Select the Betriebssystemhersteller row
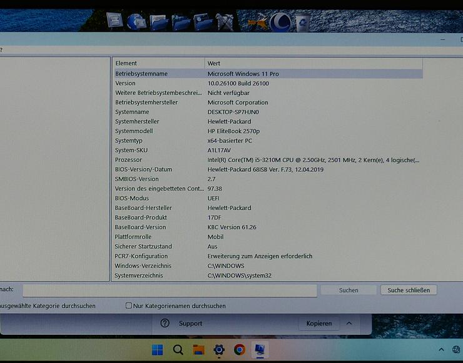Viewport: 463px width, 363px height. (146, 102)
